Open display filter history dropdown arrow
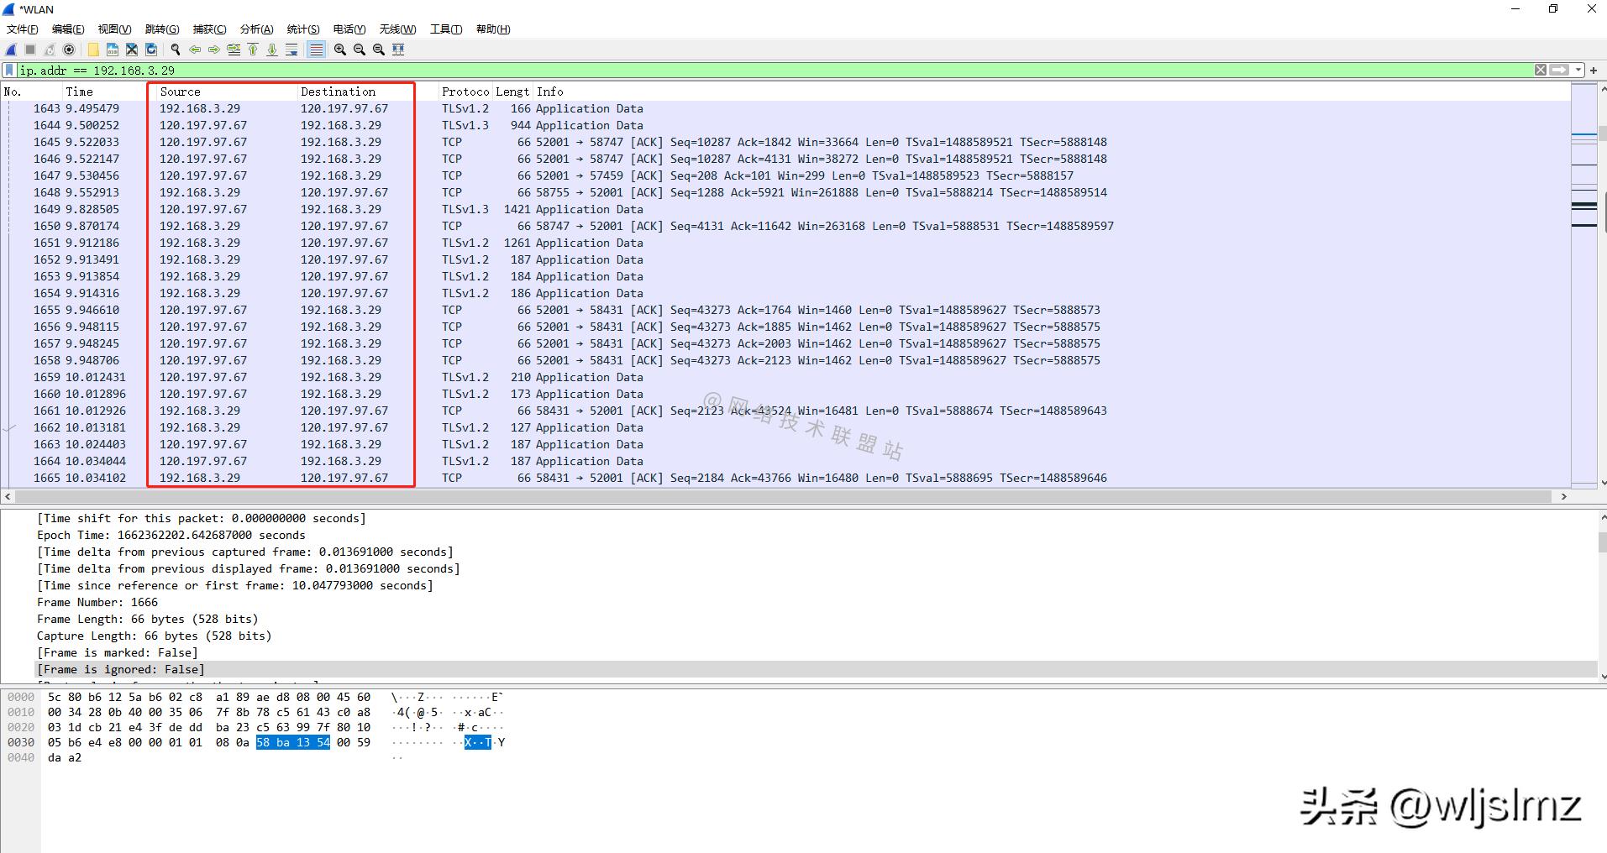1607x853 pixels. point(1578,71)
